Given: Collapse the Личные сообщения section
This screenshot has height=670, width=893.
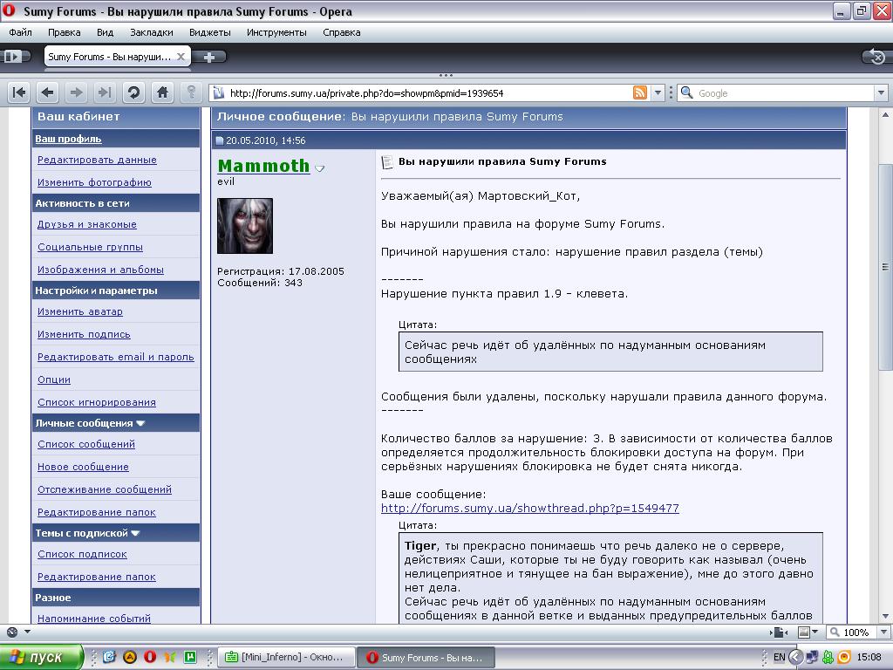Looking at the screenshot, I should coord(140,423).
